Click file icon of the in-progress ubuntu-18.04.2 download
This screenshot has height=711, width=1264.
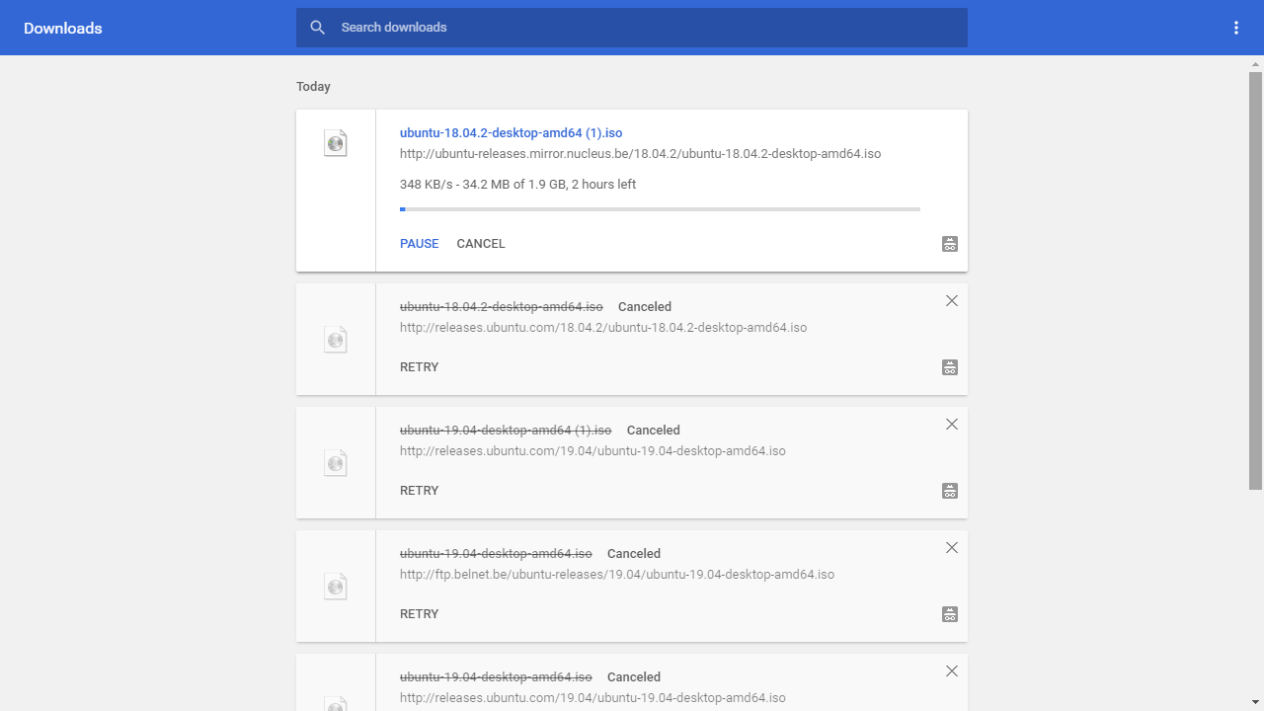[336, 144]
